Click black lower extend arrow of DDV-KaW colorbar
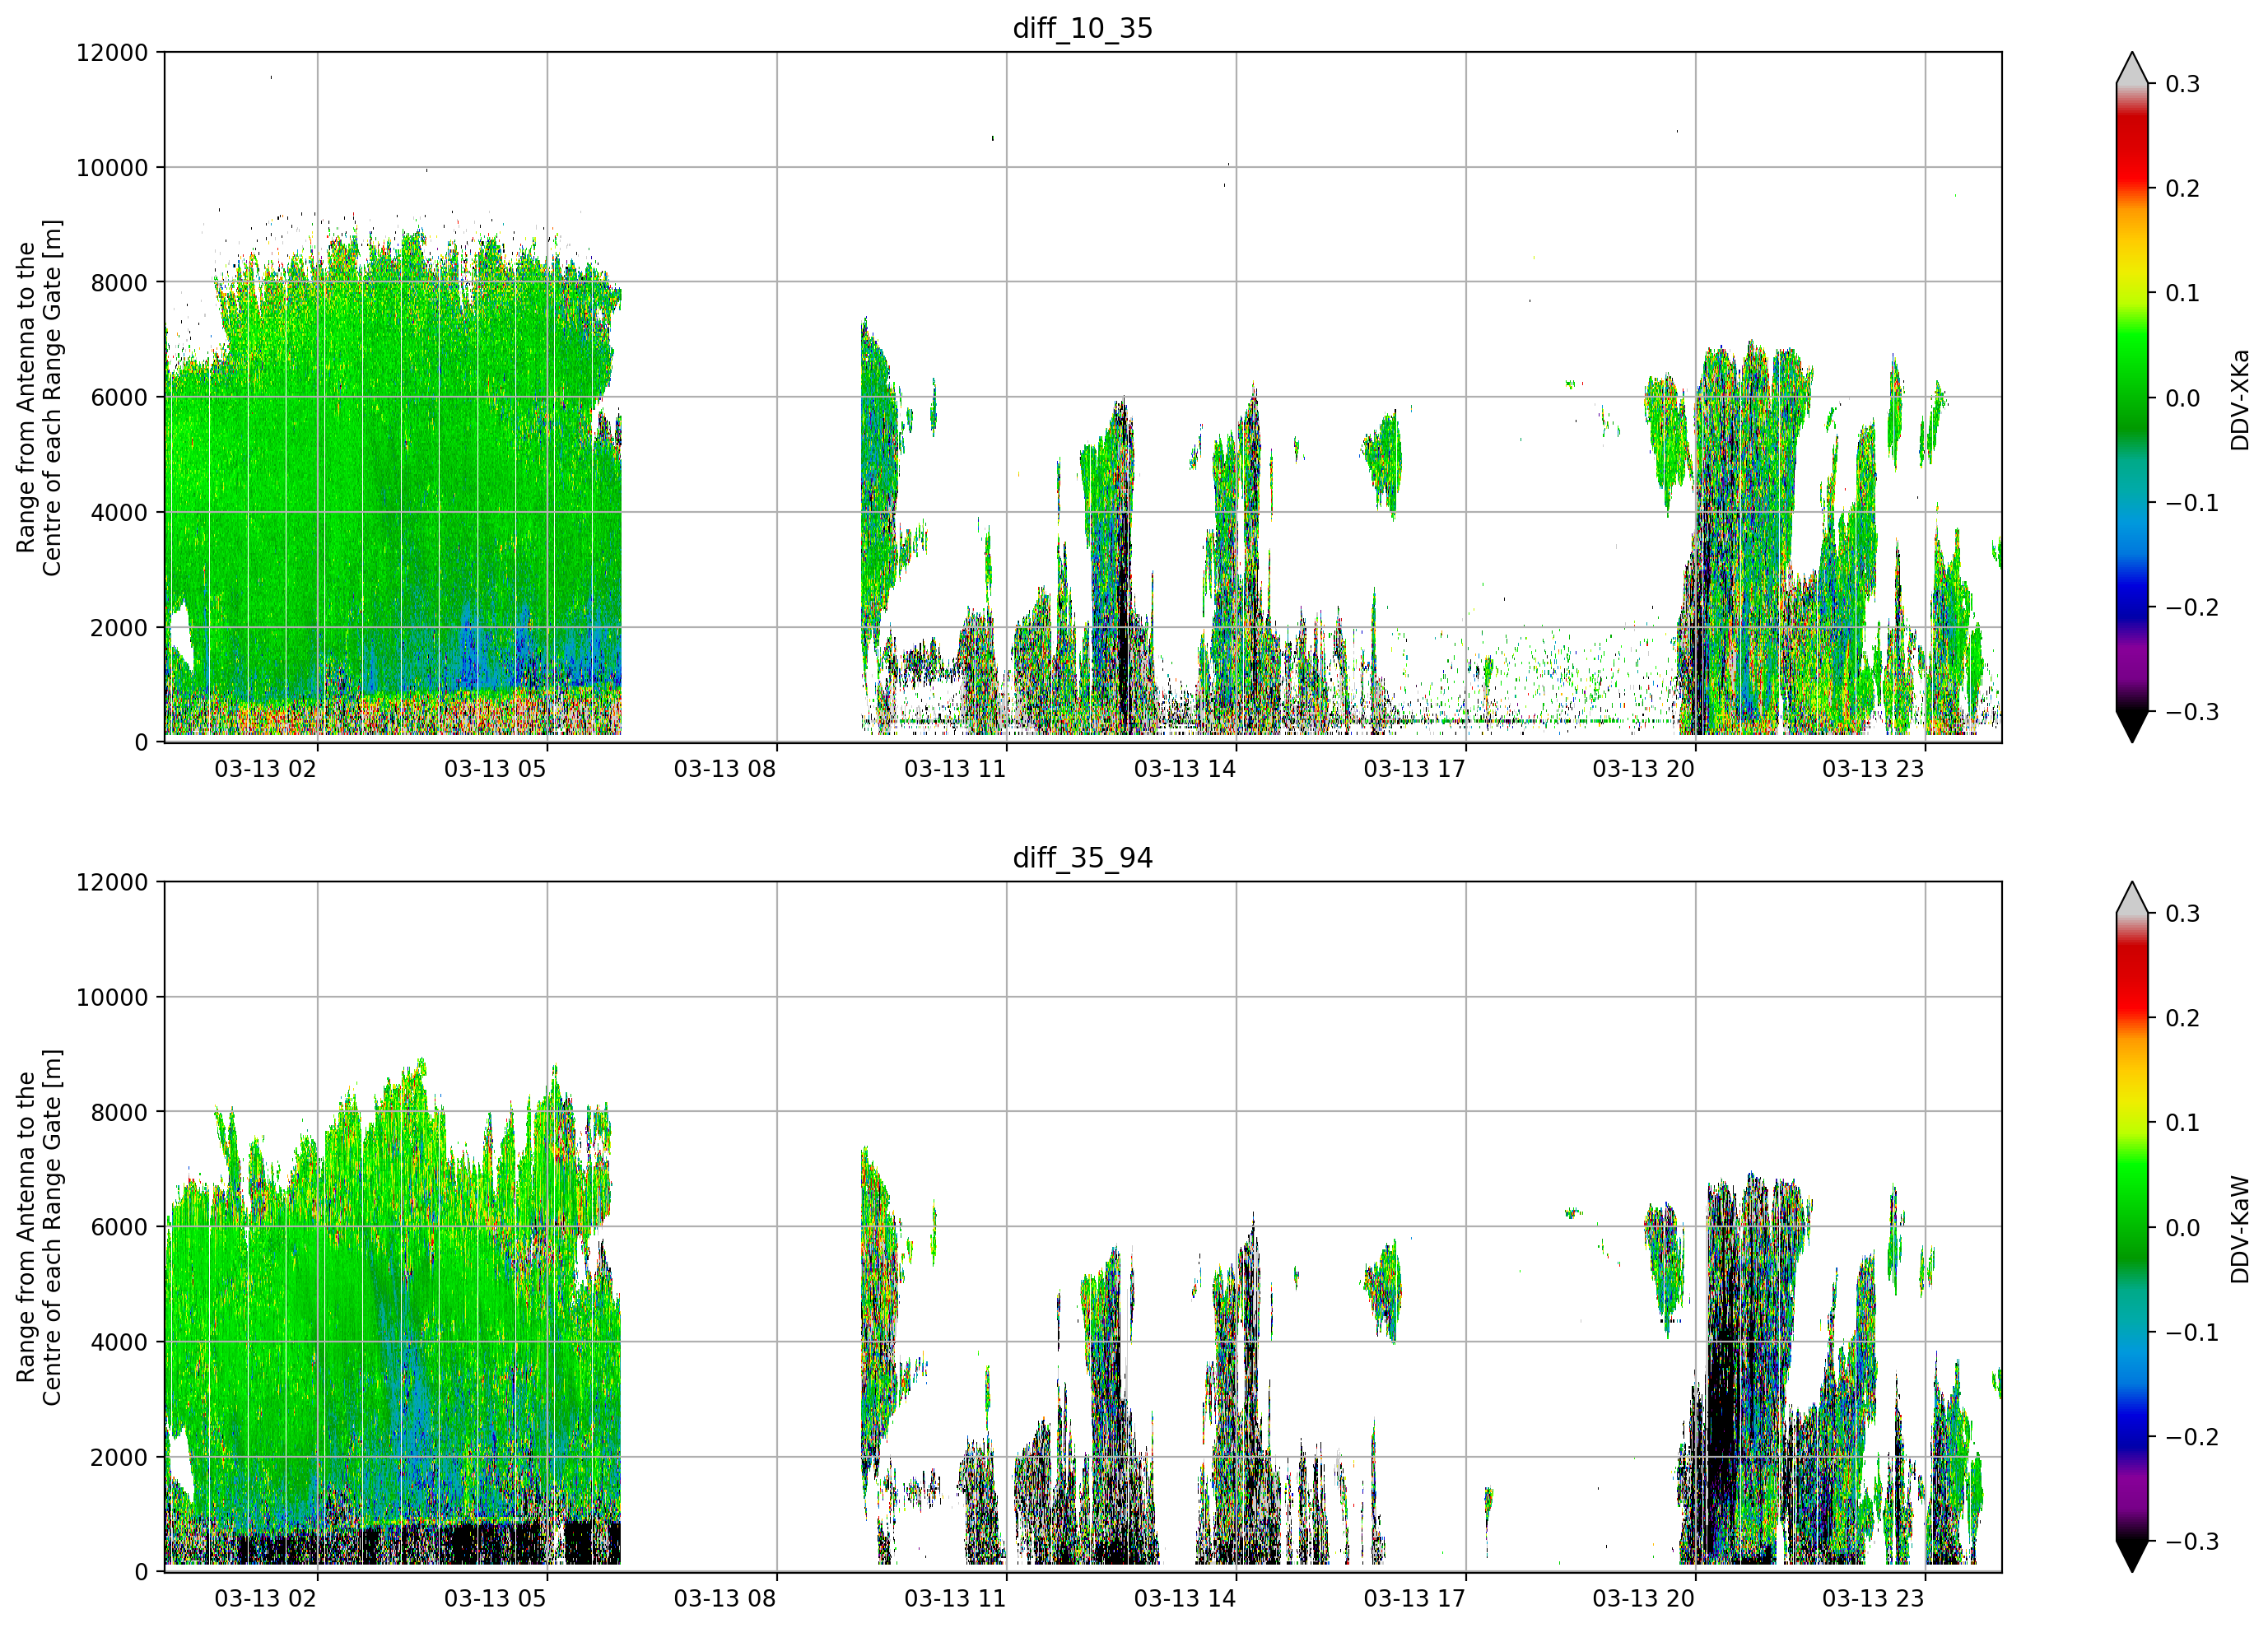This screenshot has height=1628, width=2268. click(2132, 1555)
